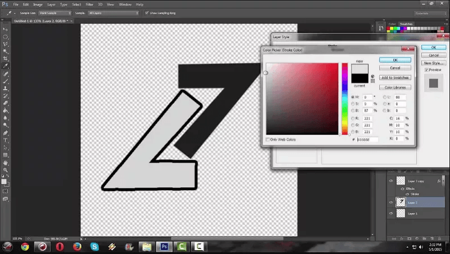Collapse Layer 2 copy effects list arrow
Viewport: 450px width, 254px height.
(443, 181)
